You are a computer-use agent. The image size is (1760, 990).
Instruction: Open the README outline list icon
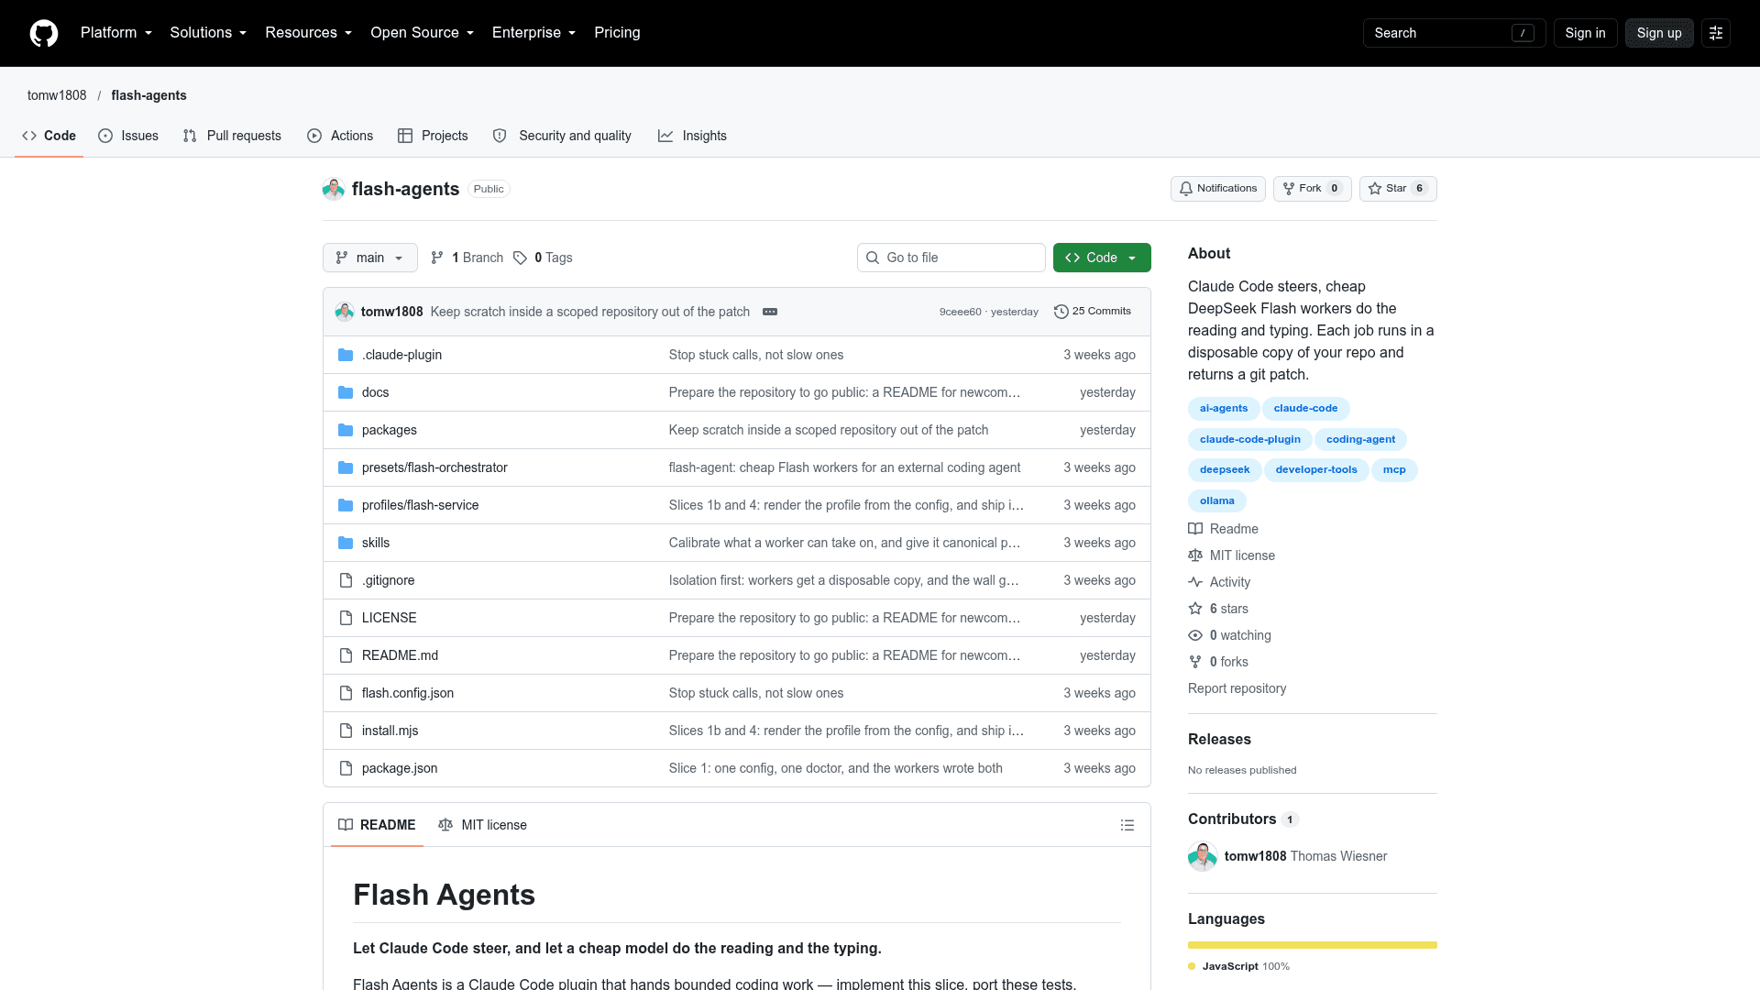[x=1127, y=825]
